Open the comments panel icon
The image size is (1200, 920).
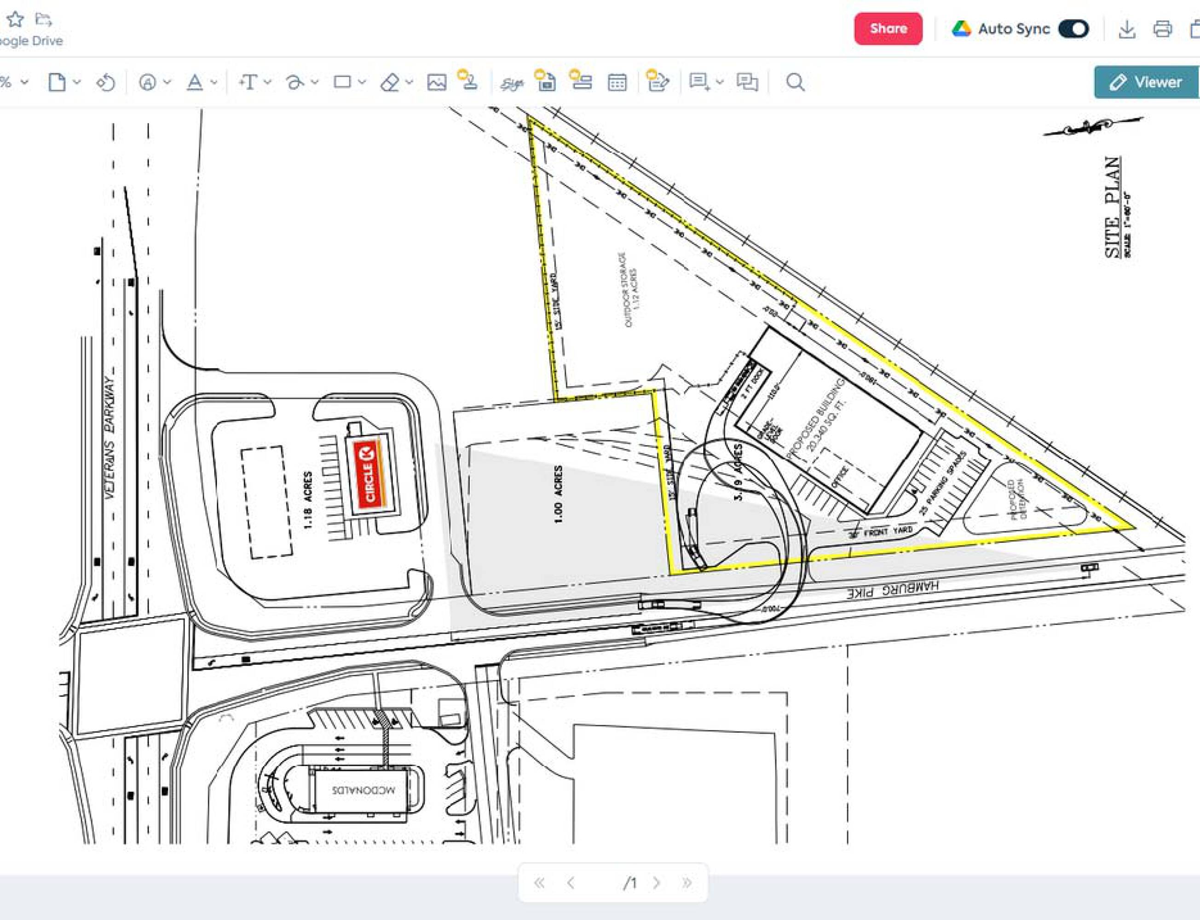pos(747,83)
